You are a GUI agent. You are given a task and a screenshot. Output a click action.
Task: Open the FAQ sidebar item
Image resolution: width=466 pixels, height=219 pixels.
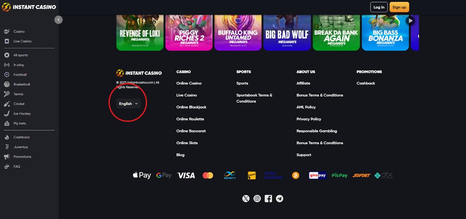coord(17,166)
